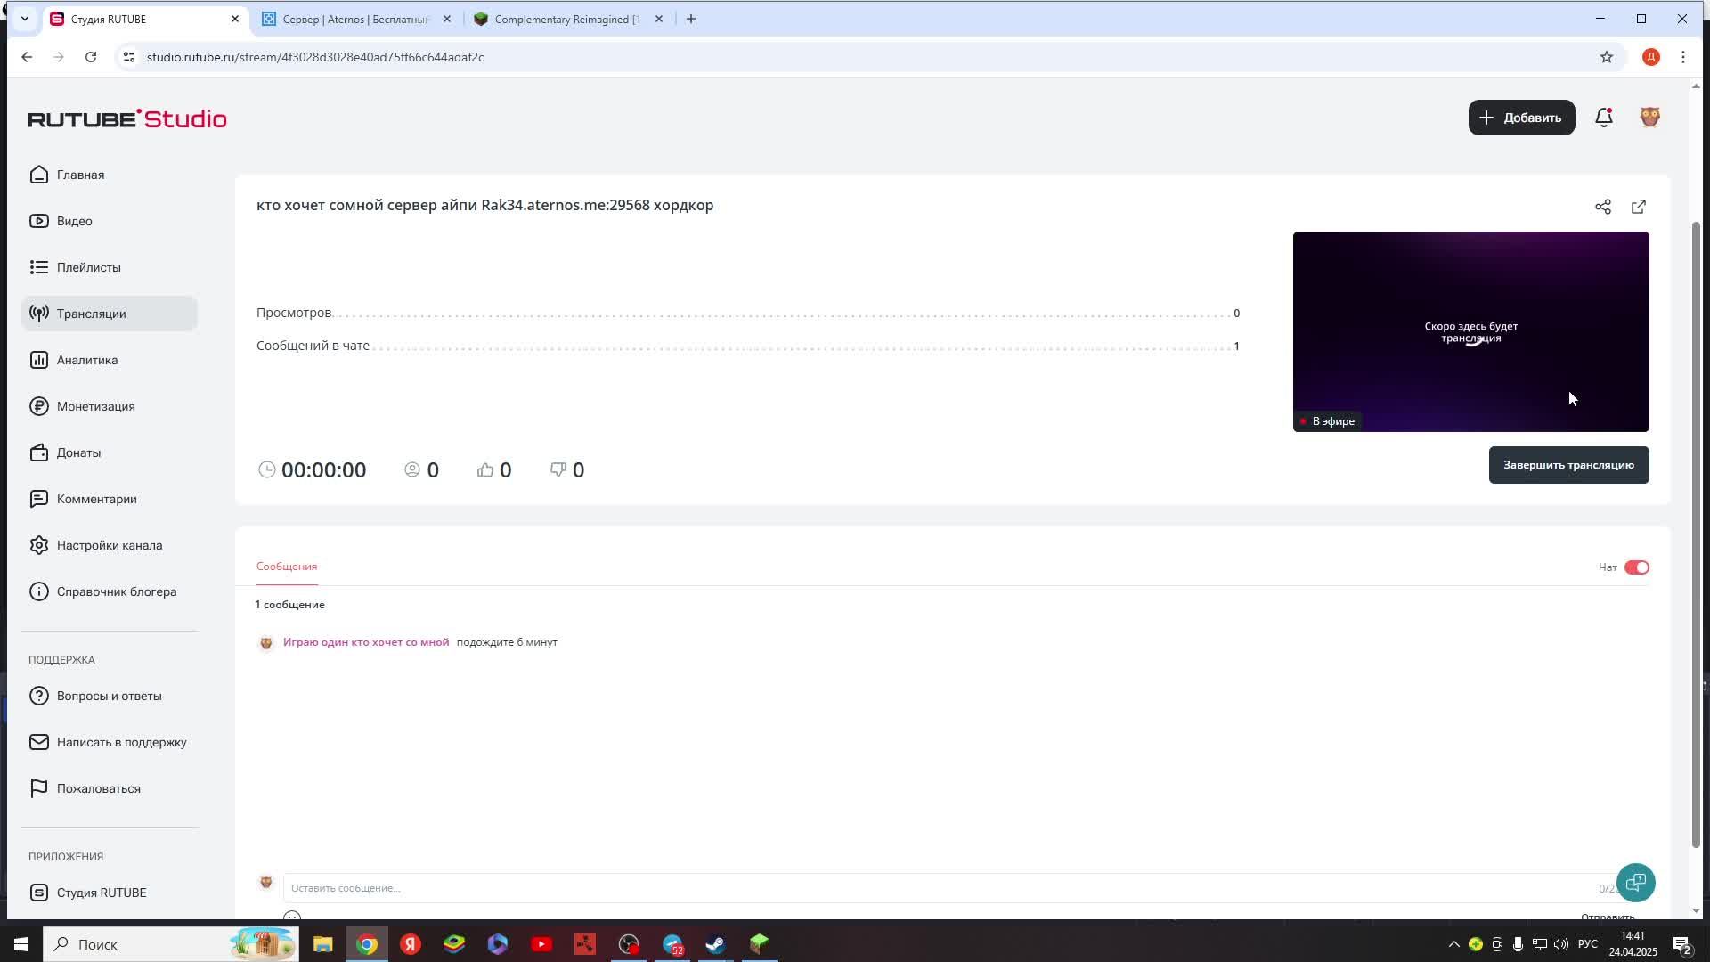
Task: Click the support chat floating icon
Action: [x=1635, y=883]
